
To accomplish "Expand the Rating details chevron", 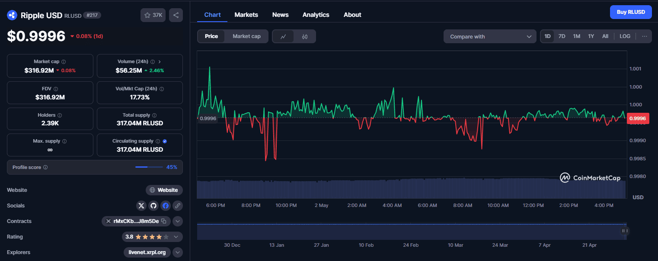I will (x=176, y=237).
